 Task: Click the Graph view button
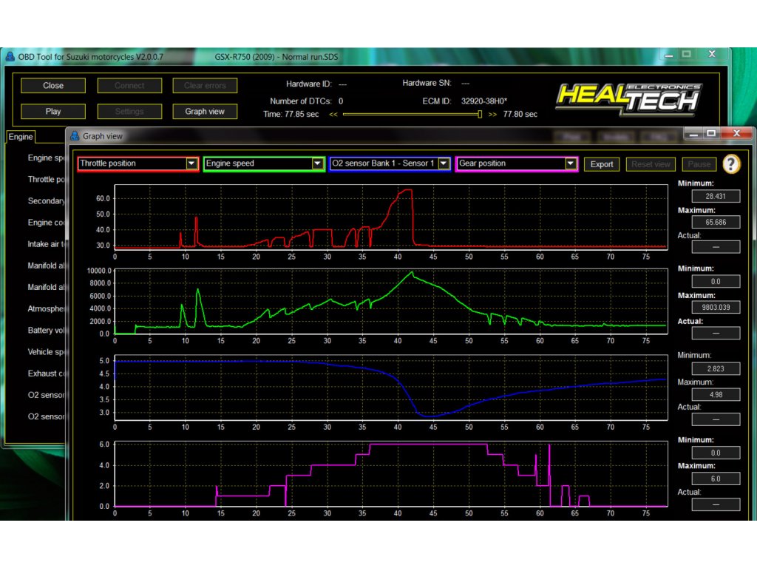[205, 112]
